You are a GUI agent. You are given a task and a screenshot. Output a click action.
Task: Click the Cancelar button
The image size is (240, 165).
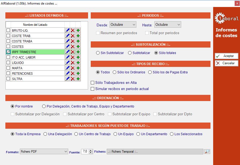[x=226, y=63]
